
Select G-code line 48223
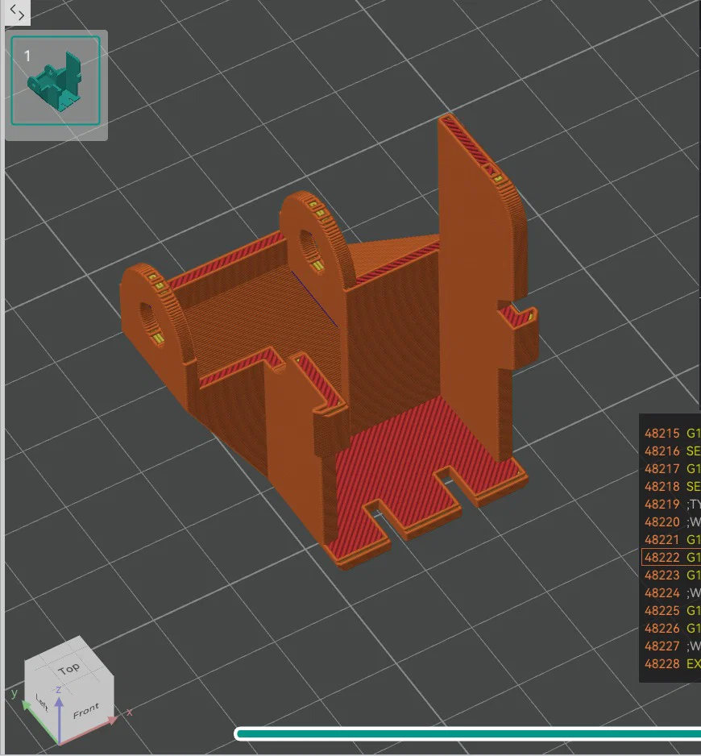tap(670, 575)
